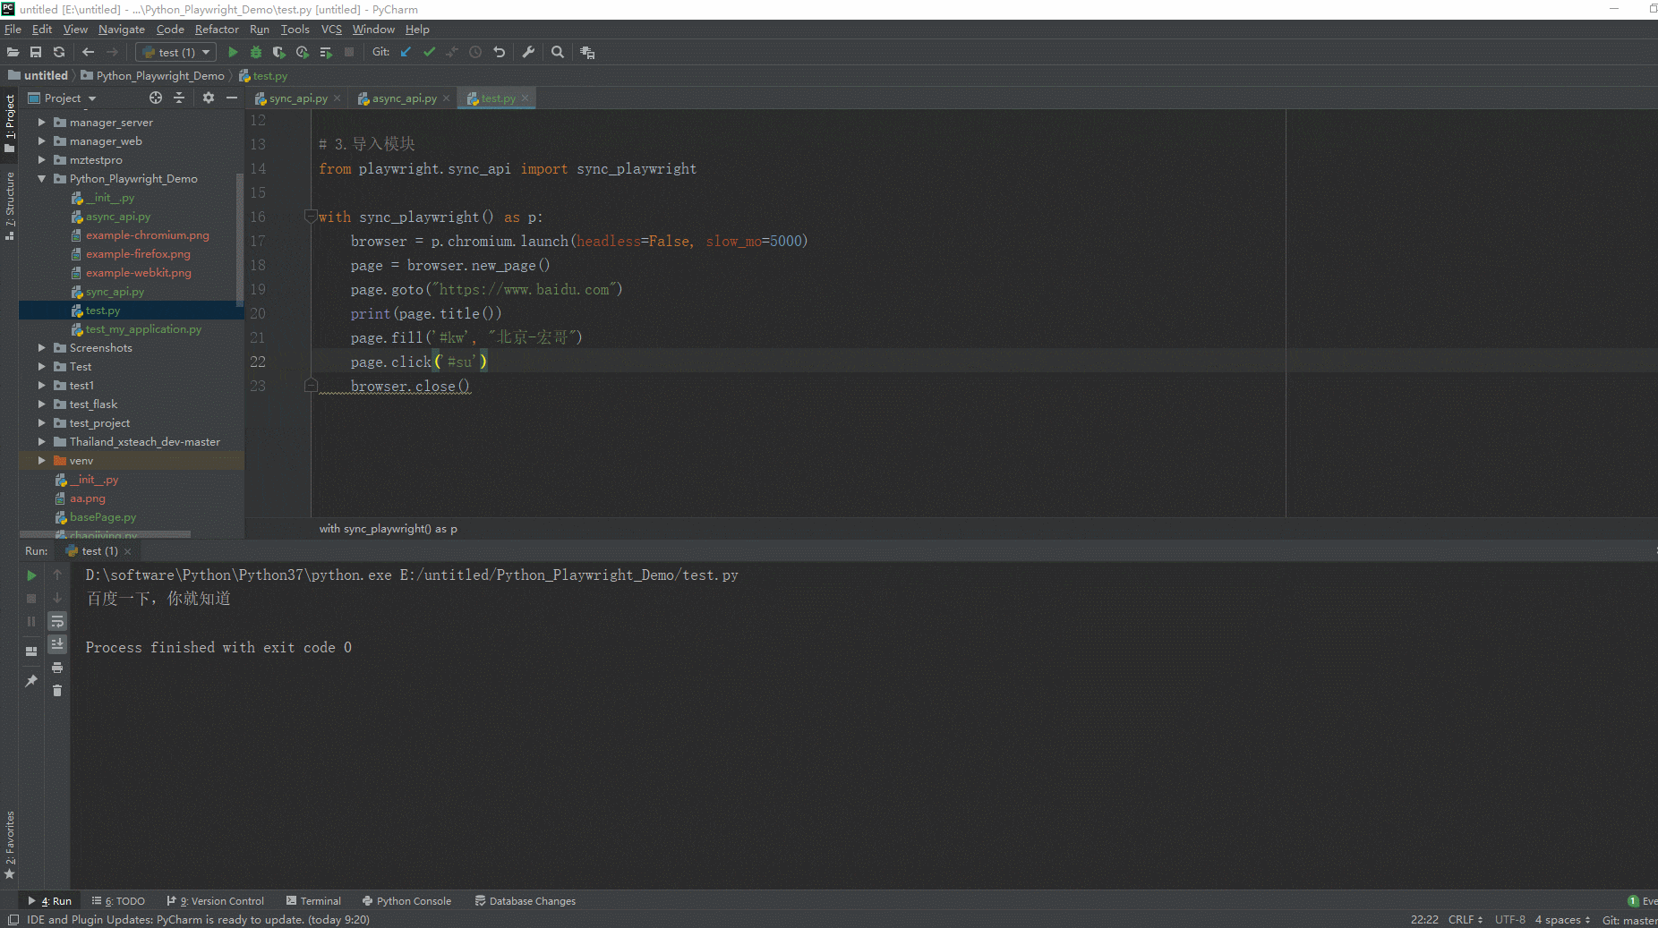Open Search Everywhere magnifier icon
1658x928 pixels.
click(558, 52)
